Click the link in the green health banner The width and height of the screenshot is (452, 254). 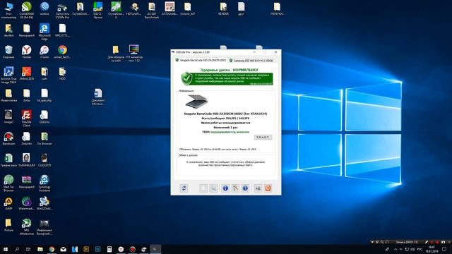(x=261, y=84)
